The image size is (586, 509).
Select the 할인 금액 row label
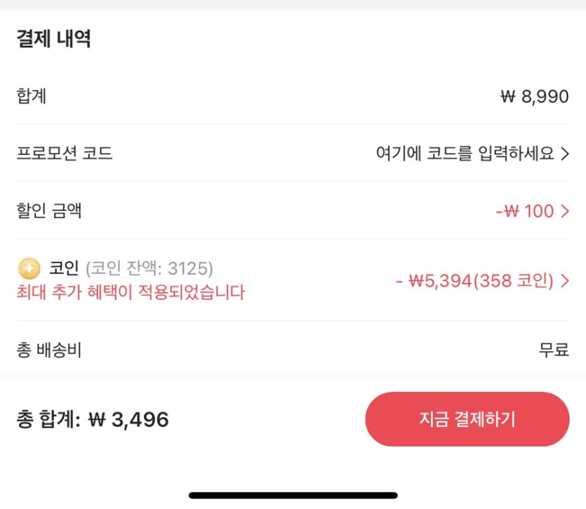[x=49, y=210]
